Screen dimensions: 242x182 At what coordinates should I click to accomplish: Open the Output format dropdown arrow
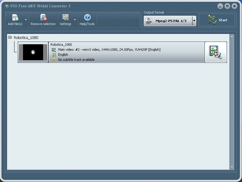pyautogui.click(x=194, y=21)
